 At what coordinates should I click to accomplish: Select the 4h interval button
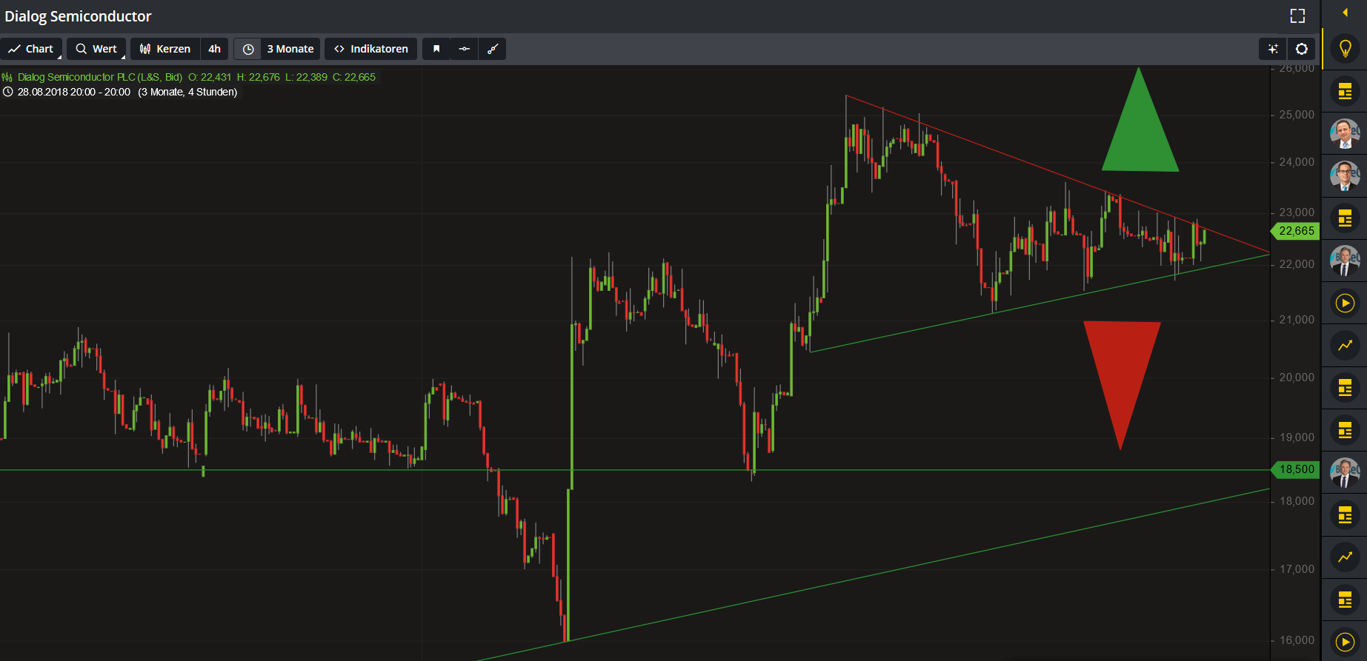click(214, 49)
